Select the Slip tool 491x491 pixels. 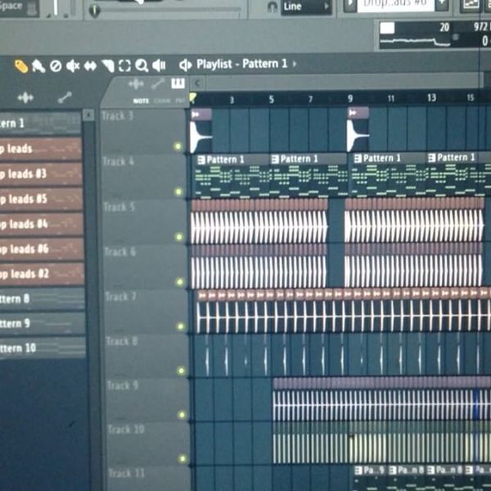(x=90, y=66)
